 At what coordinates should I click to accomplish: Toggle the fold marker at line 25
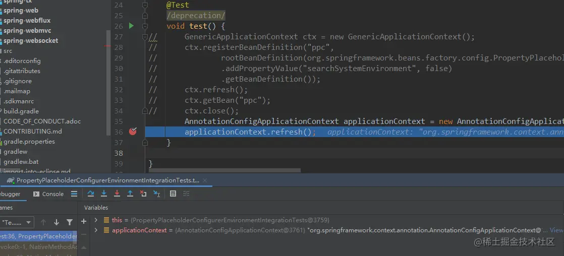145,16
